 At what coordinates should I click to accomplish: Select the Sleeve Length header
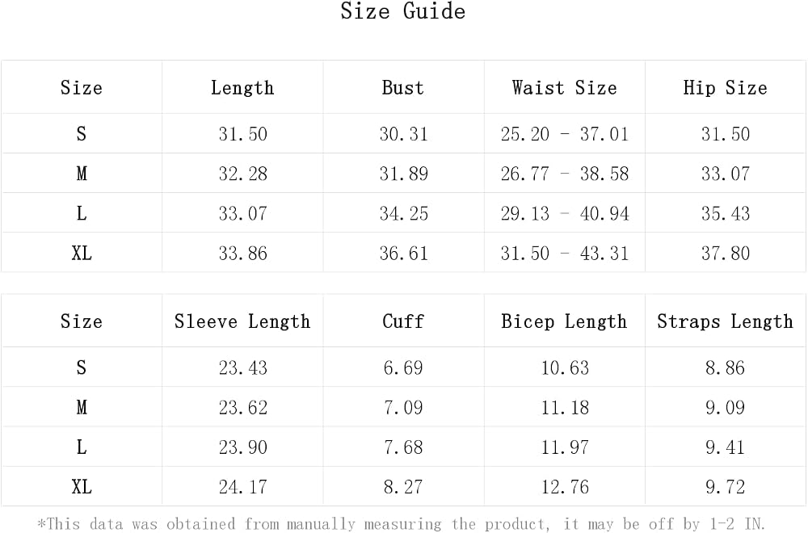[x=242, y=321]
